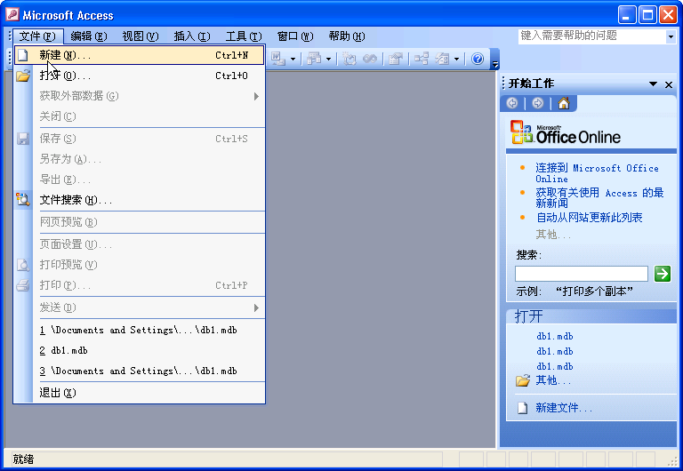Viewport: 683px width, 471px height.
Task: Open the 窗口(W) menu
Action: pos(295,36)
